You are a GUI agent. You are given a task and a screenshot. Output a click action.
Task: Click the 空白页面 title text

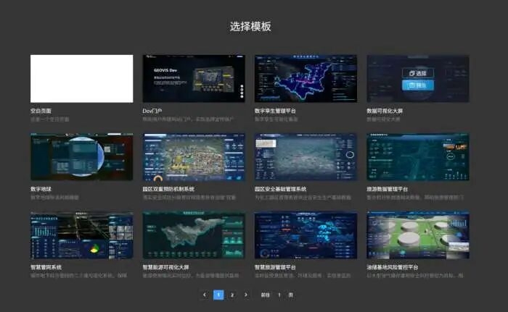41,111
